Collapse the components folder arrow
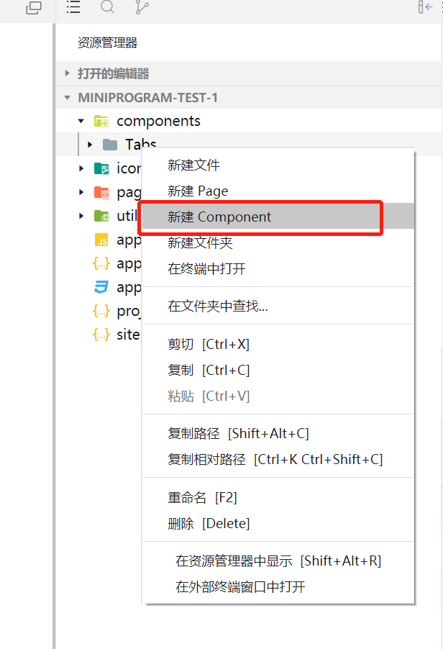This screenshot has width=443, height=649. [x=81, y=122]
